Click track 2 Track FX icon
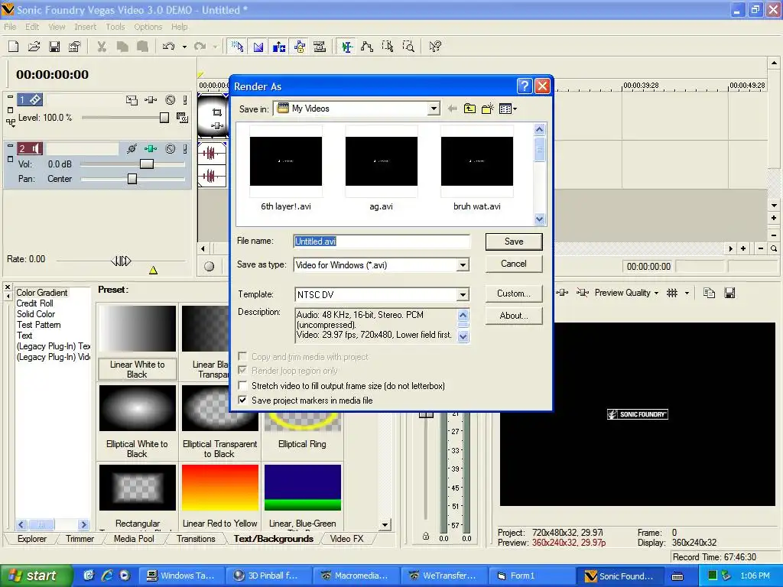 tap(151, 148)
